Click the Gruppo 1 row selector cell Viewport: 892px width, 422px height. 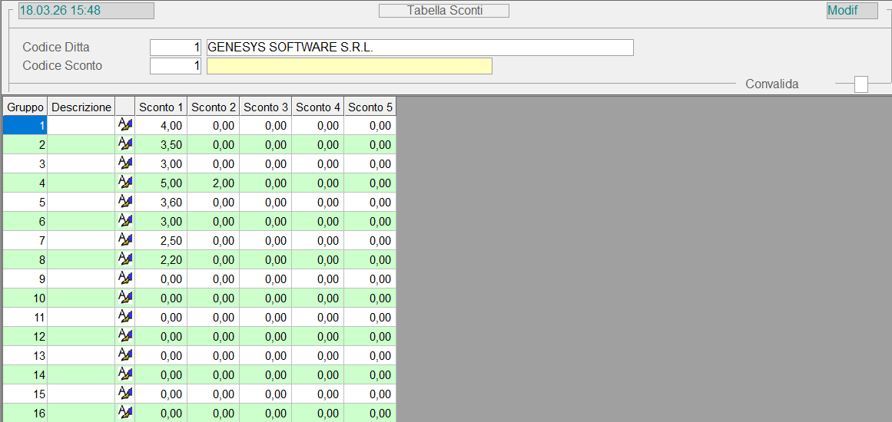[25, 125]
